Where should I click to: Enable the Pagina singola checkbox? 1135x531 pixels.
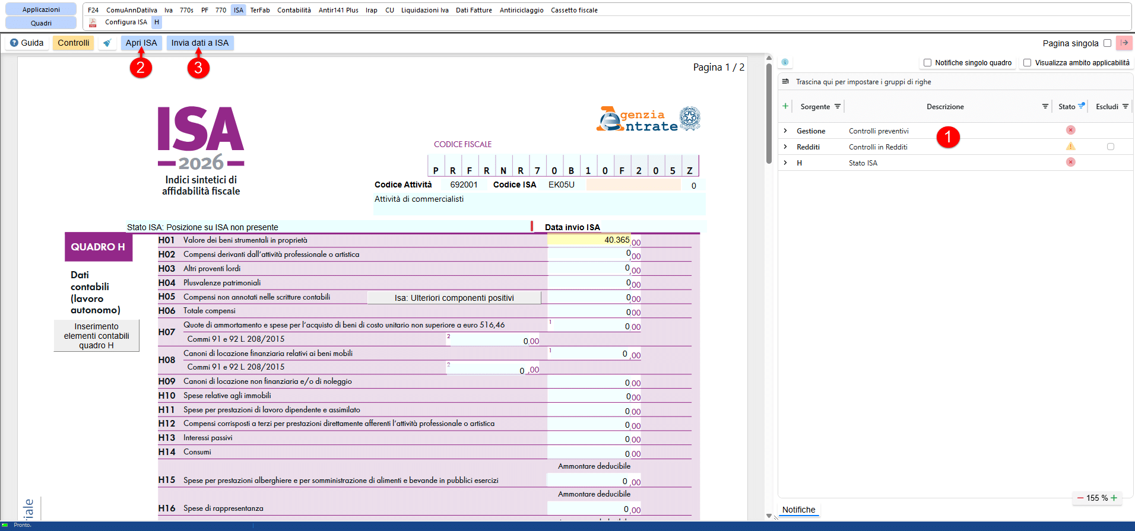pos(1107,43)
